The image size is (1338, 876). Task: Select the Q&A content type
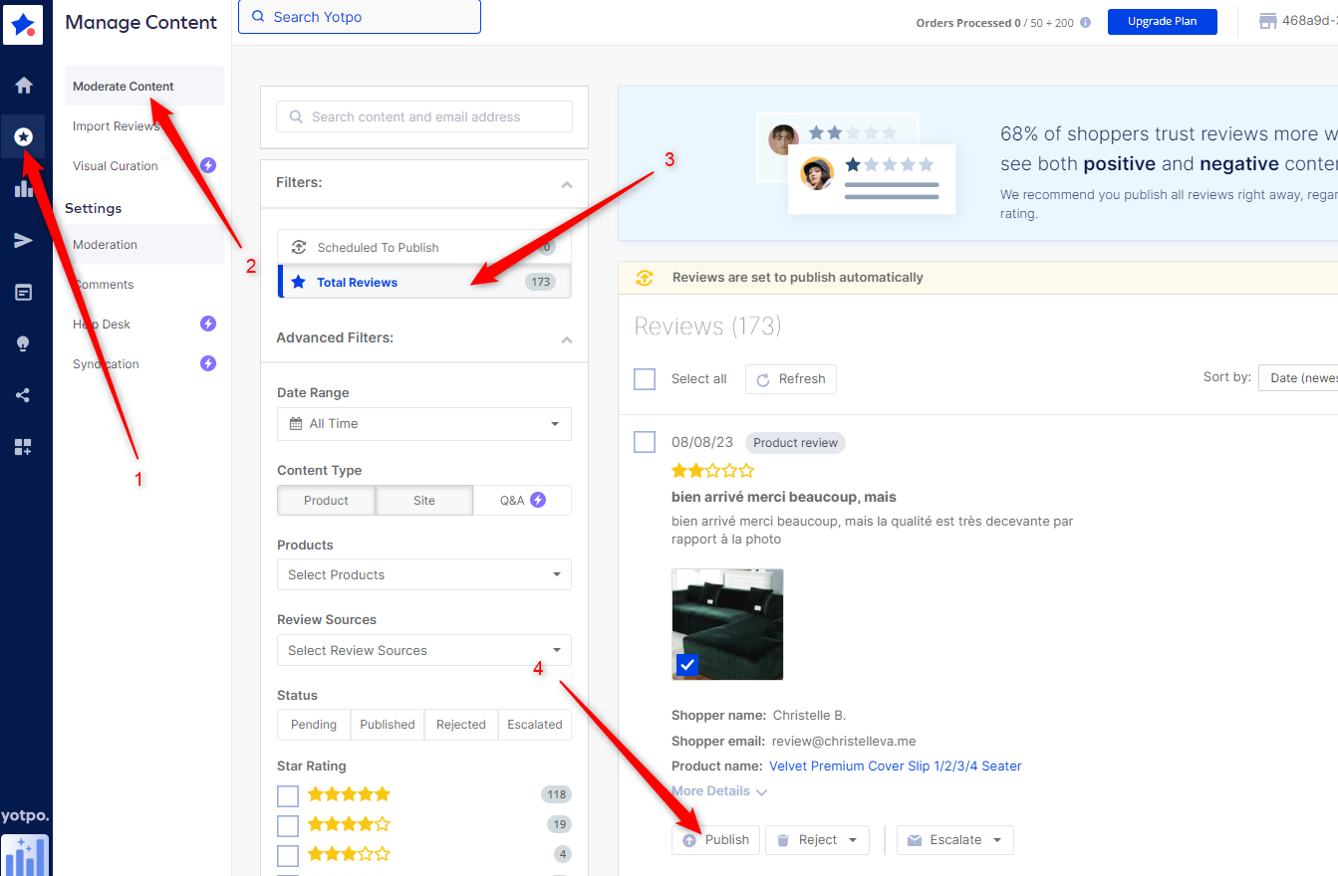pos(522,500)
